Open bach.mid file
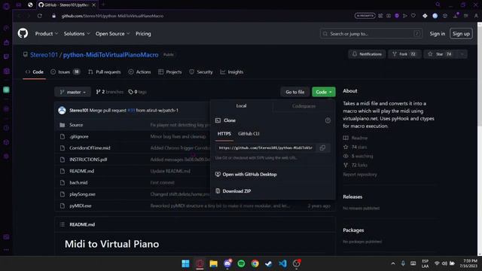The width and height of the screenshot is (482, 271). (x=78, y=182)
